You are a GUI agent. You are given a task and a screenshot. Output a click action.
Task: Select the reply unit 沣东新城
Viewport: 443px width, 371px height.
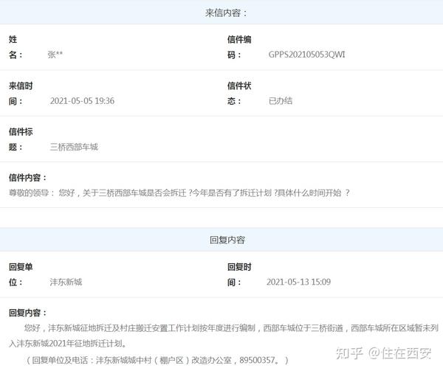tap(66, 282)
